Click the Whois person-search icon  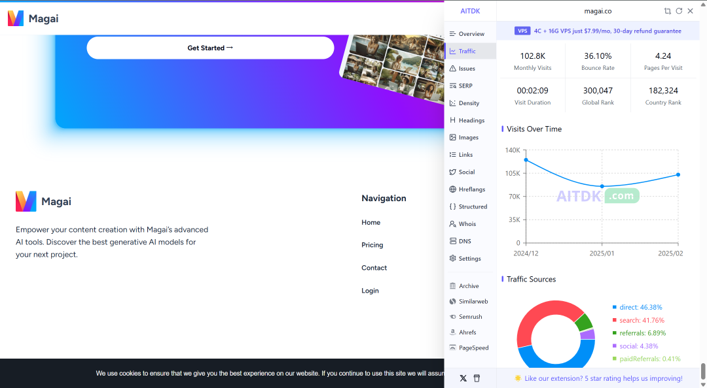tap(453, 223)
